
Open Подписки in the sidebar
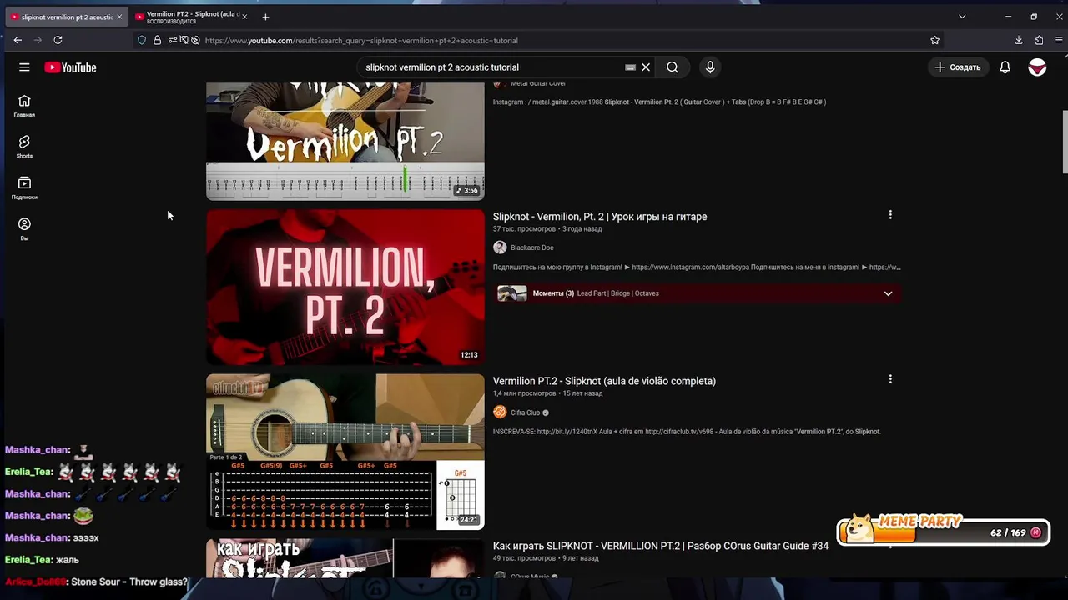(24, 188)
